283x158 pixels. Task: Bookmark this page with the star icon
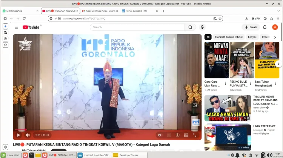[220, 18]
